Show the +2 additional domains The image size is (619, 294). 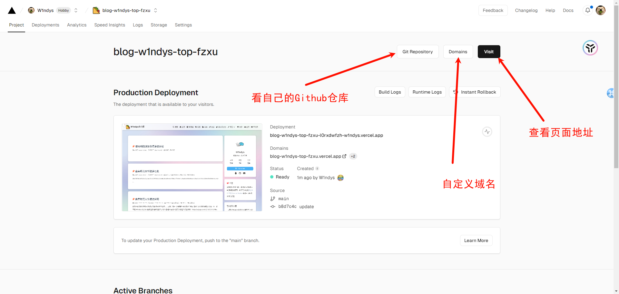(353, 156)
